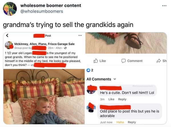The width and height of the screenshot is (171, 127).
Task: Open the @wholesumboomers handle link
Action: (42, 11)
